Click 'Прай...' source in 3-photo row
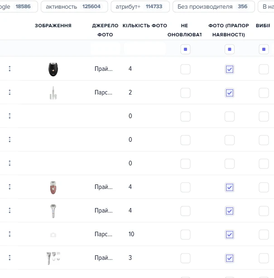This screenshot has width=274, height=278. coord(104,258)
